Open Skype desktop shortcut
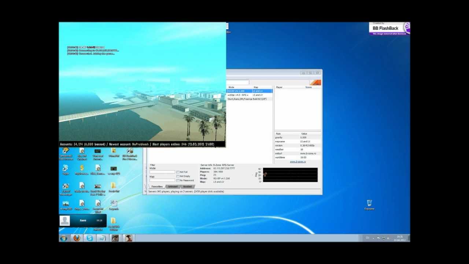 coord(66,170)
